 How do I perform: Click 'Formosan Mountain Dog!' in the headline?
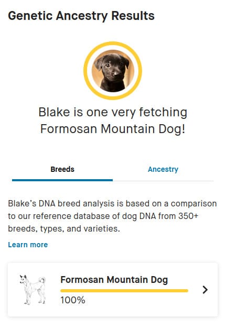113,129
